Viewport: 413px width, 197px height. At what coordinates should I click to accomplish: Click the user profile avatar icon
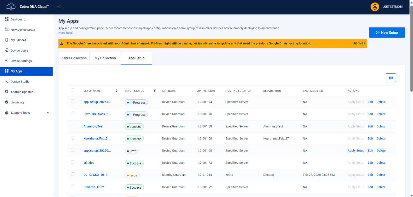[375, 7]
